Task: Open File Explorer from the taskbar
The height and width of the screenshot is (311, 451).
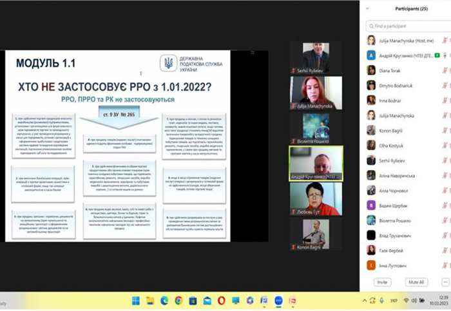Action: [150, 301]
